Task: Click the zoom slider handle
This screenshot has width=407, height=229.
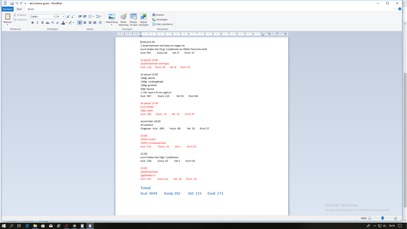Action: click(383, 218)
